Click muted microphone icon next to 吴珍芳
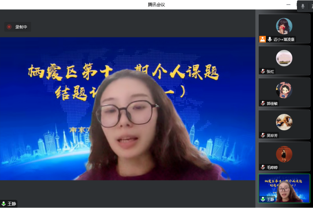The height and width of the screenshot is (208, 313). tap(263, 136)
